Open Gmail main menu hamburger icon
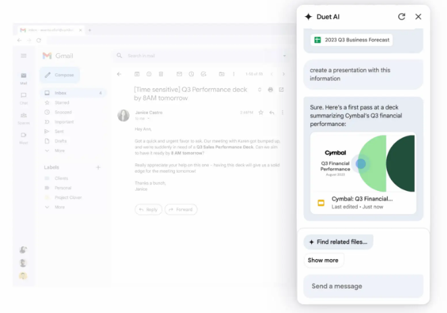447x313 pixels. [x=24, y=56]
